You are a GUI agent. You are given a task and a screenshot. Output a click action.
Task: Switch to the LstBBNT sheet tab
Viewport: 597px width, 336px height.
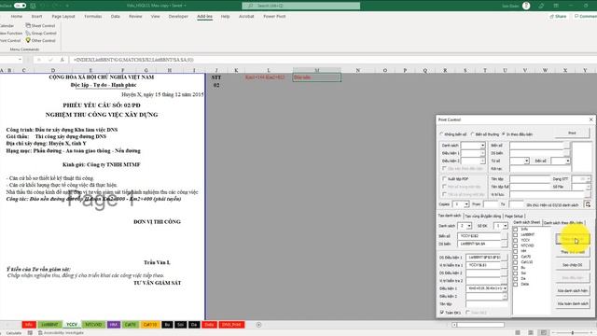coord(49,325)
